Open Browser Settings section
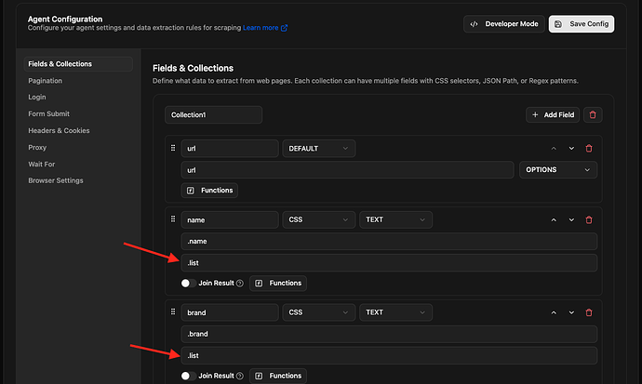This screenshot has height=384, width=642. point(56,180)
